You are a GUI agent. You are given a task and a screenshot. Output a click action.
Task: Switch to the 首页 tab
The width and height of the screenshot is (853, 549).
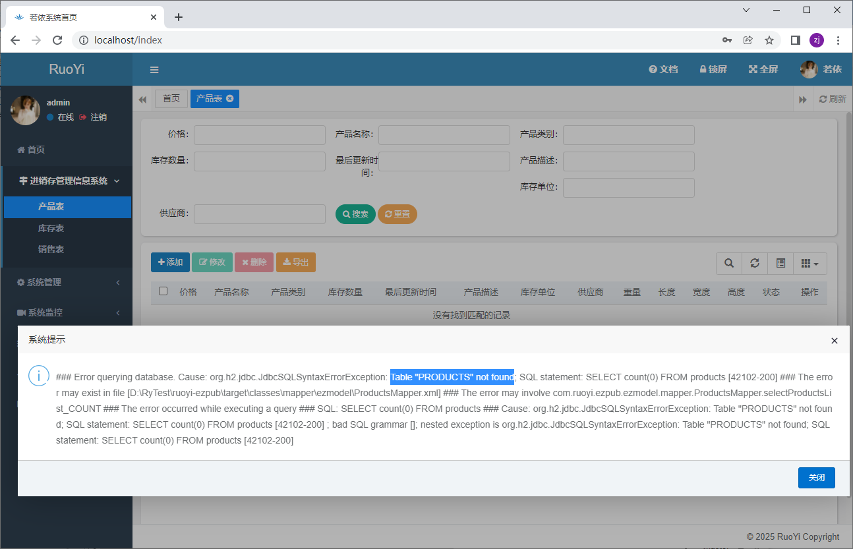point(171,98)
